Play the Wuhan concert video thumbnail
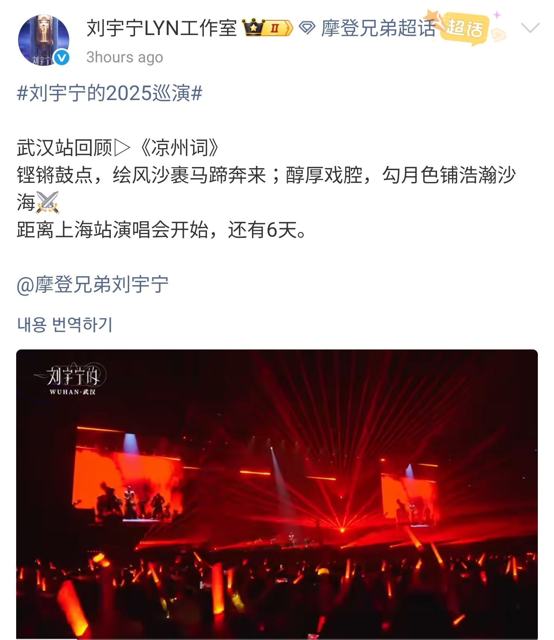This screenshot has height=640, width=554. point(277,495)
